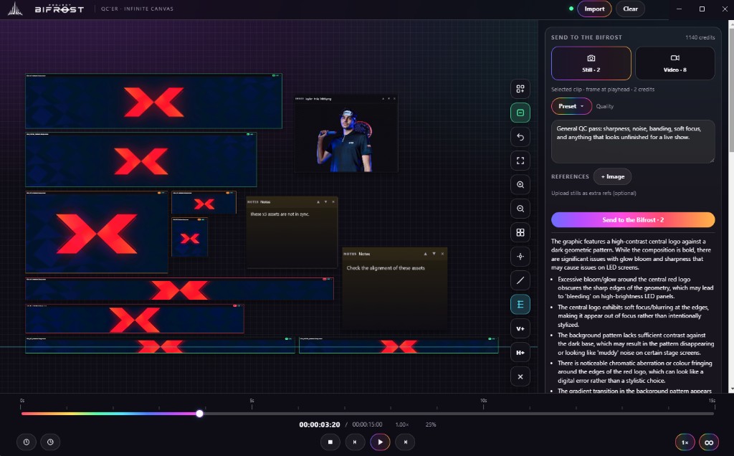Zoom out with the magnifier minus icon

pos(520,209)
